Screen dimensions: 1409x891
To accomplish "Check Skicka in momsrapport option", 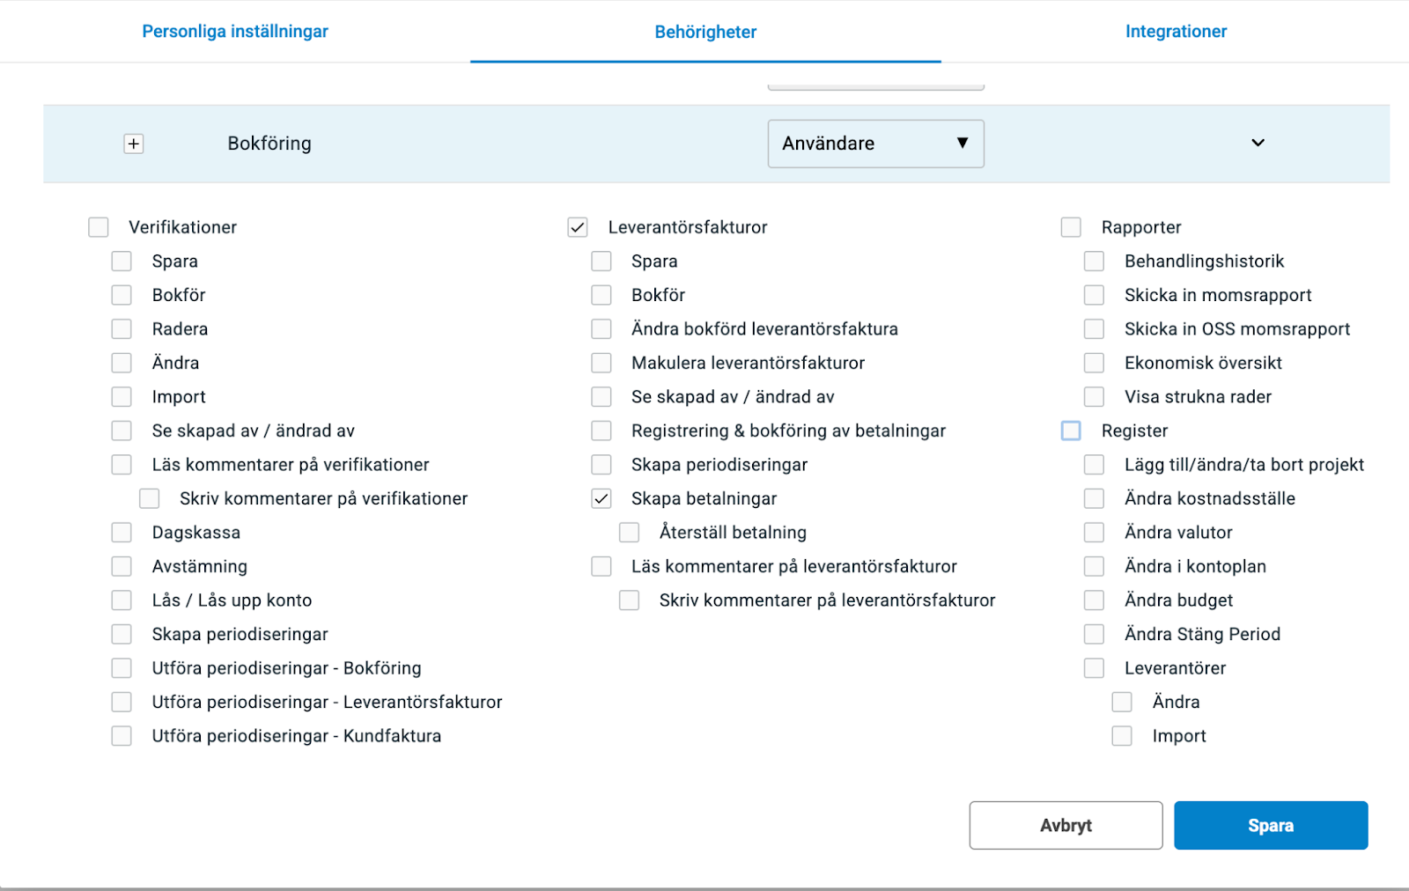I will pos(1094,295).
